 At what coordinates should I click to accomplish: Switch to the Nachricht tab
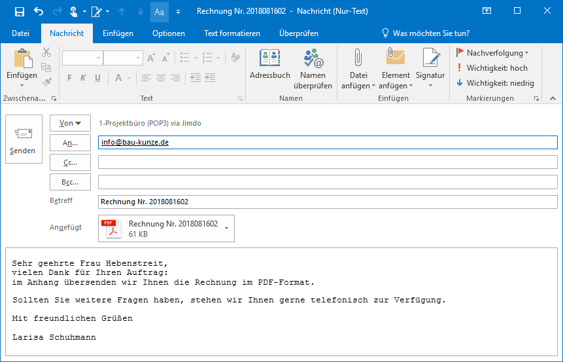67,33
